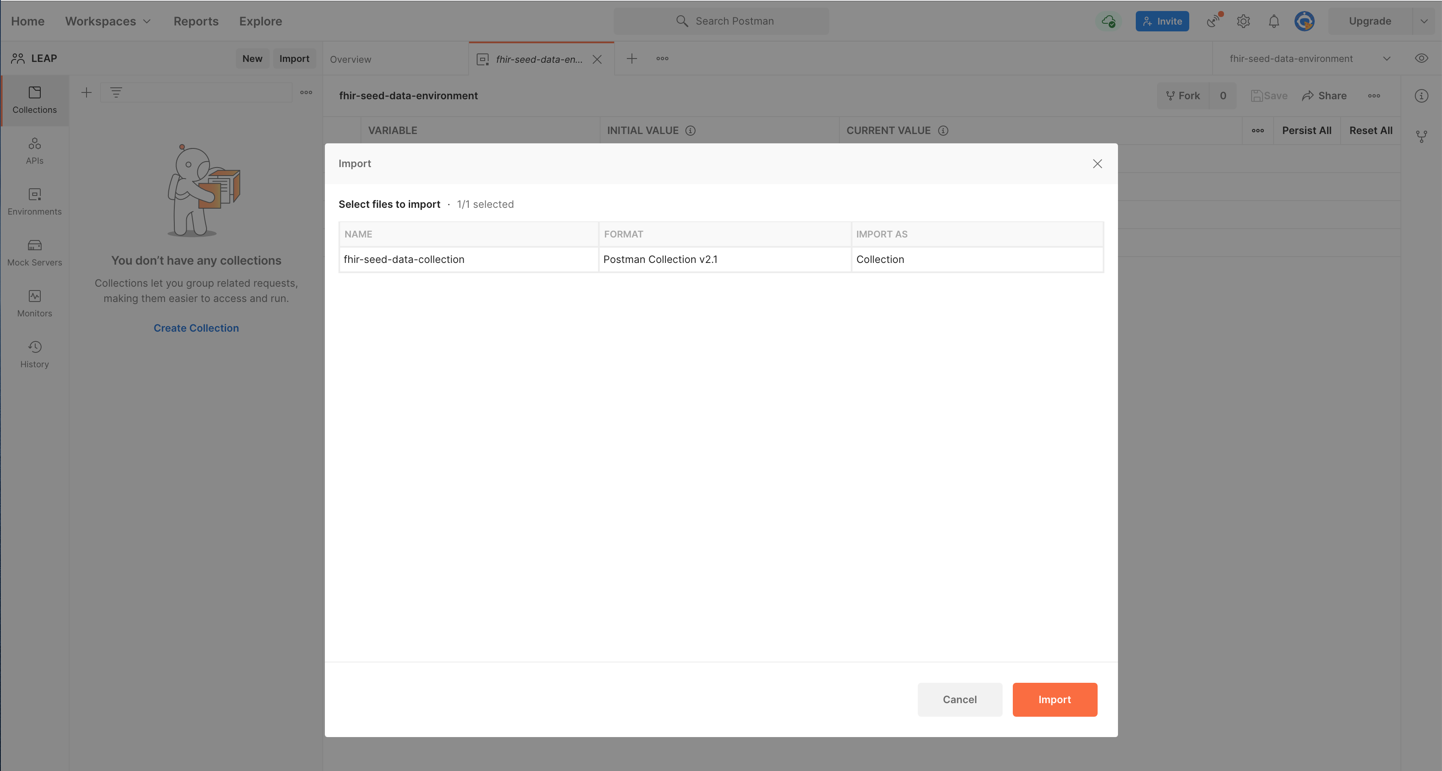The height and width of the screenshot is (771, 1442).
Task: Click the user avatar icon
Action: [x=1304, y=21]
